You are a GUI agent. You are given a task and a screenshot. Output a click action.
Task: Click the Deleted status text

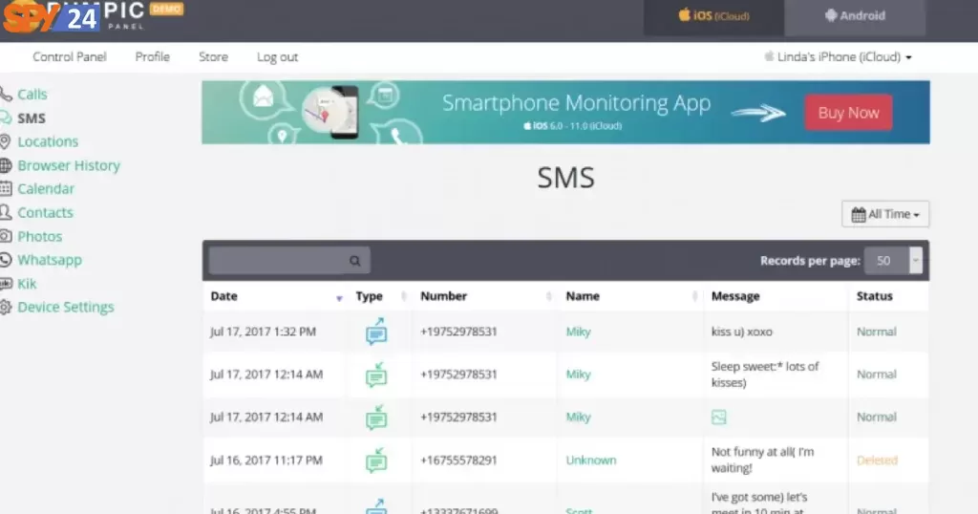coord(877,460)
